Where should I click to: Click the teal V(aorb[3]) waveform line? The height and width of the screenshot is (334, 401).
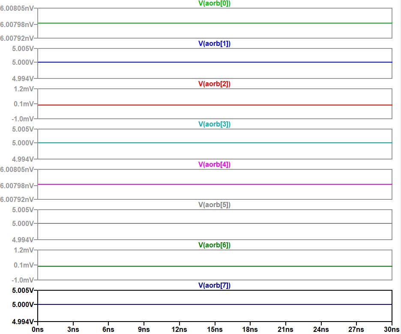pyautogui.click(x=215, y=143)
